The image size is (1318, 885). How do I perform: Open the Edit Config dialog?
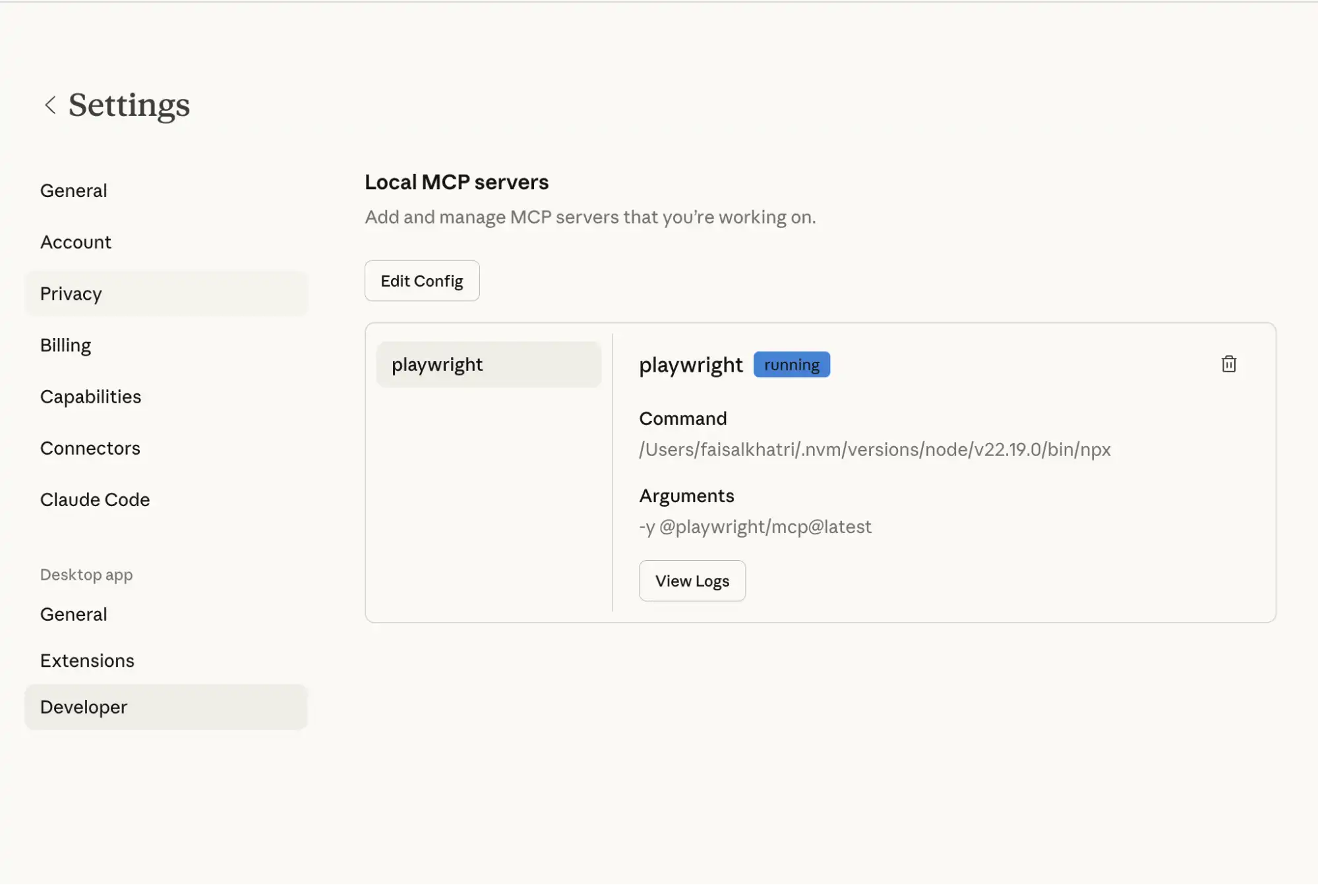[x=421, y=281]
